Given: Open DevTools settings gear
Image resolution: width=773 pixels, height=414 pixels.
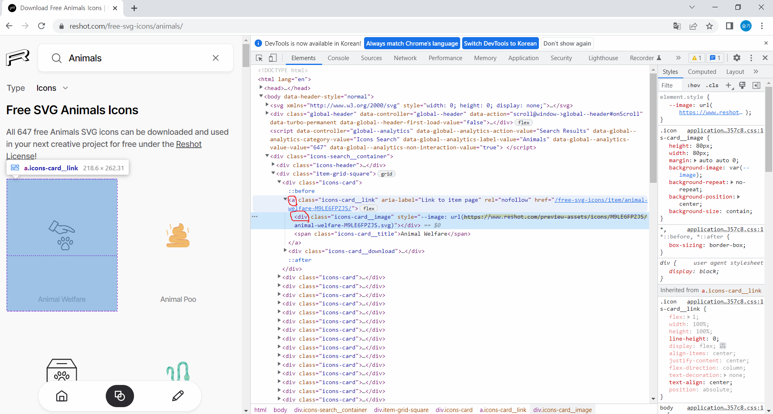Looking at the screenshot, I should pyautogui.click(x=737, y=58).
